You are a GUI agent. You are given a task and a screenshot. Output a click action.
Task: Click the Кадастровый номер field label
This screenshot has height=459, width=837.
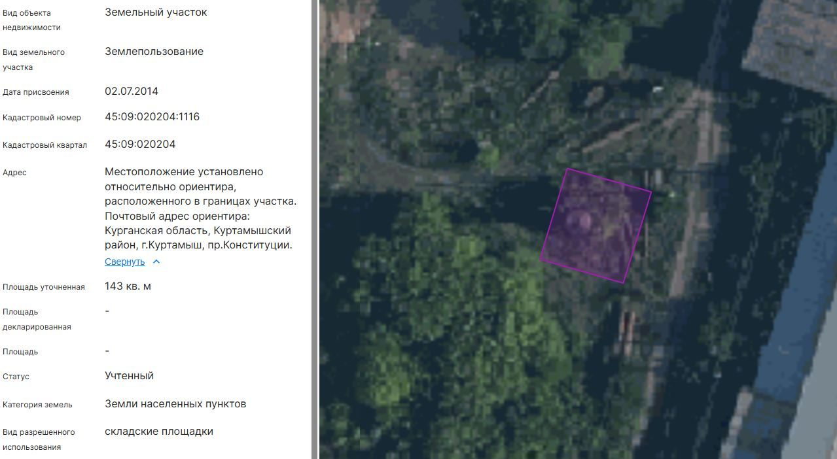pos(42,118)
